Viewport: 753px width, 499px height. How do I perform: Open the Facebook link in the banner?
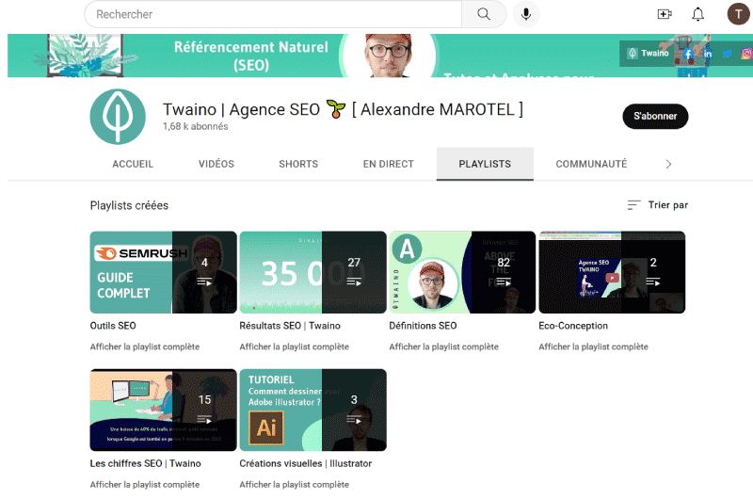click(x=688, y=54)
